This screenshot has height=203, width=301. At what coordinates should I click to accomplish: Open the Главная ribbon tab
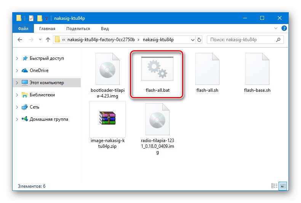pos(47,29)
